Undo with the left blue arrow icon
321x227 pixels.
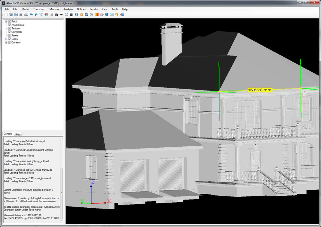coord(31,15)
